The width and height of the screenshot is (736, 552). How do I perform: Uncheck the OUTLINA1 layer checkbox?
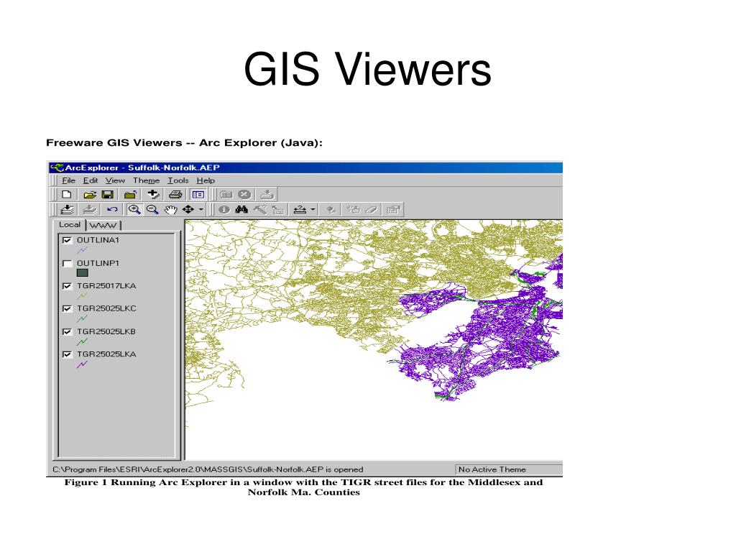[67, 240]
